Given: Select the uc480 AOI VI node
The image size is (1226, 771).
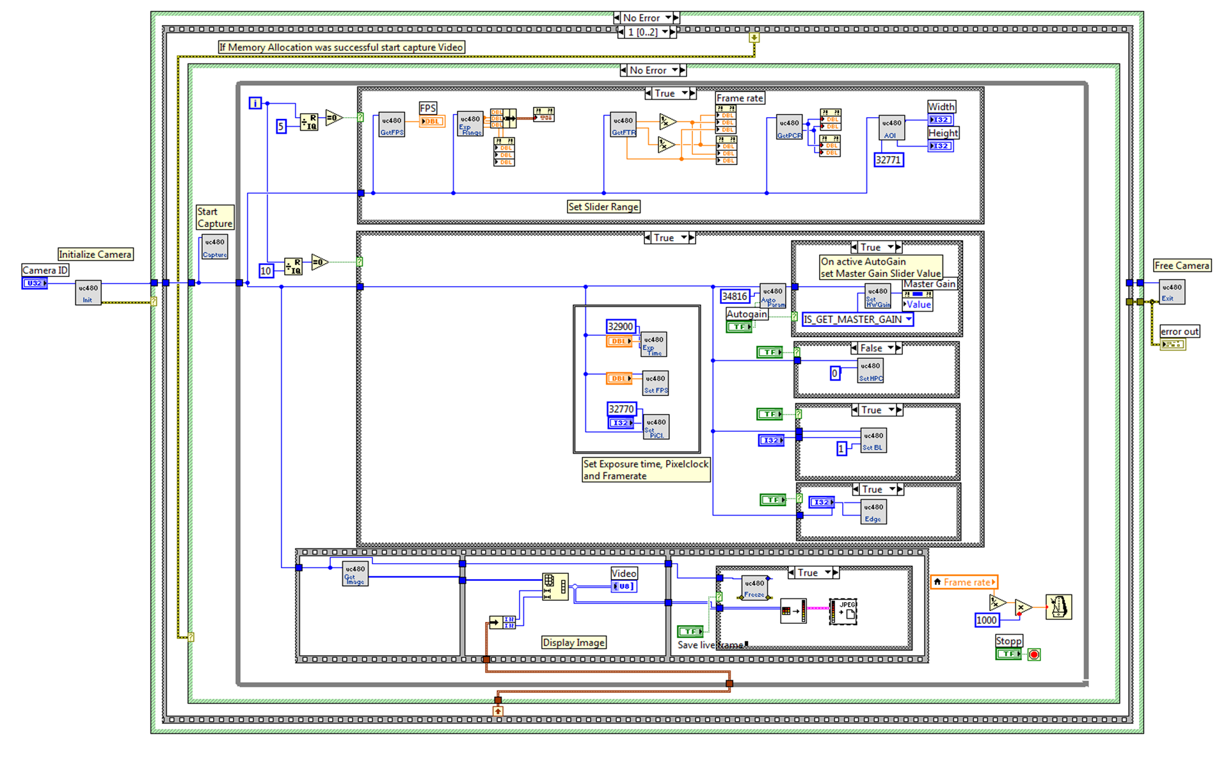Looking at the screenshot, I should point(891,127).
